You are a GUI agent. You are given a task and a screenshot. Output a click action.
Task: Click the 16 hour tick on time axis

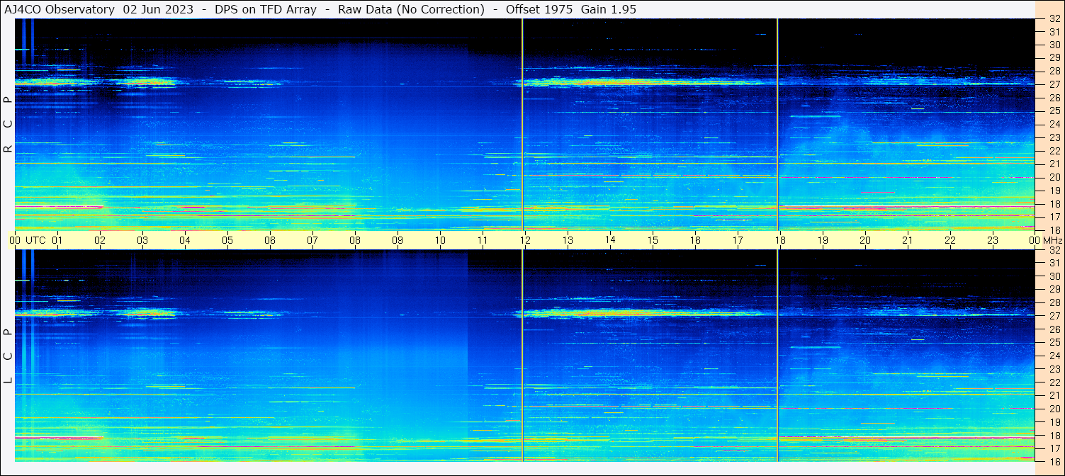[695, 240]
